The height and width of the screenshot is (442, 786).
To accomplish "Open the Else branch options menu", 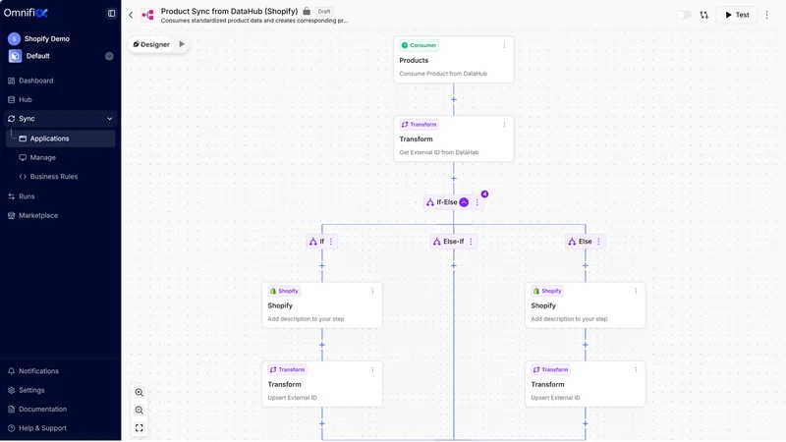I will 598,242.
